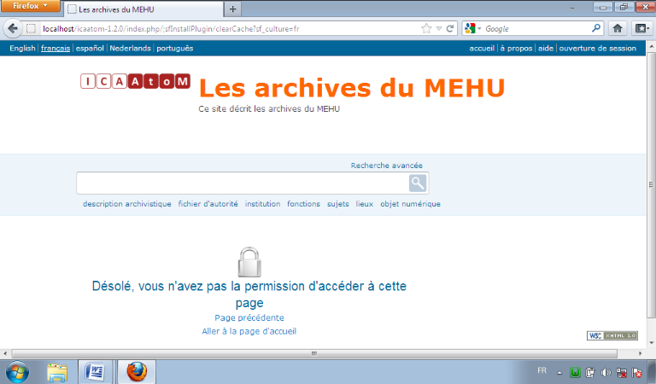This screenshot has height=384, width=656.
Task: Browse institution link
Action: point(263,204)
